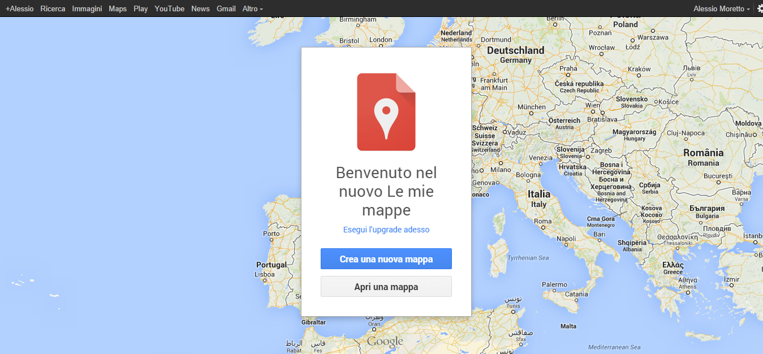Click the Google logo on the map

(385, 342)
